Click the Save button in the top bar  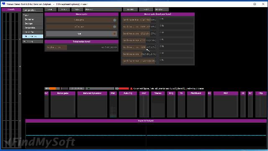pos(77,10)
